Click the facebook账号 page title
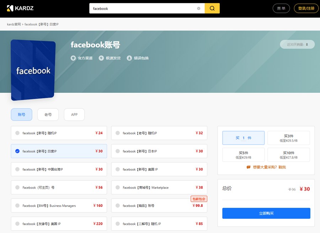 tap(95, 45)
